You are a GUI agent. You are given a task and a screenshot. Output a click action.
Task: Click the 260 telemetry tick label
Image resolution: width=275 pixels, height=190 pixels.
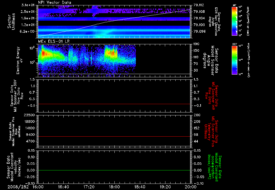tap(197, 115)
